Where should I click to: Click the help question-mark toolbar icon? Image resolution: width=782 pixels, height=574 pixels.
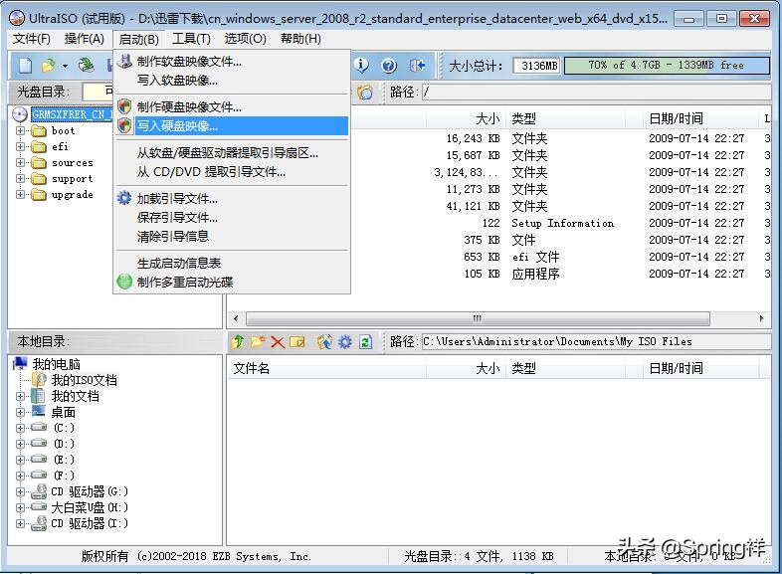click(x=389, y=66)
